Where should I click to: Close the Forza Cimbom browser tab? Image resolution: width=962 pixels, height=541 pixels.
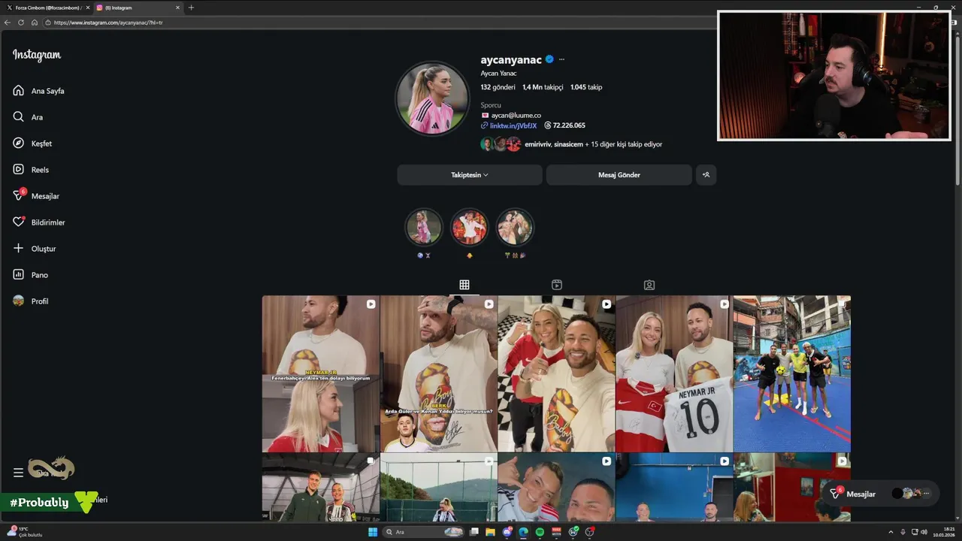86,8
